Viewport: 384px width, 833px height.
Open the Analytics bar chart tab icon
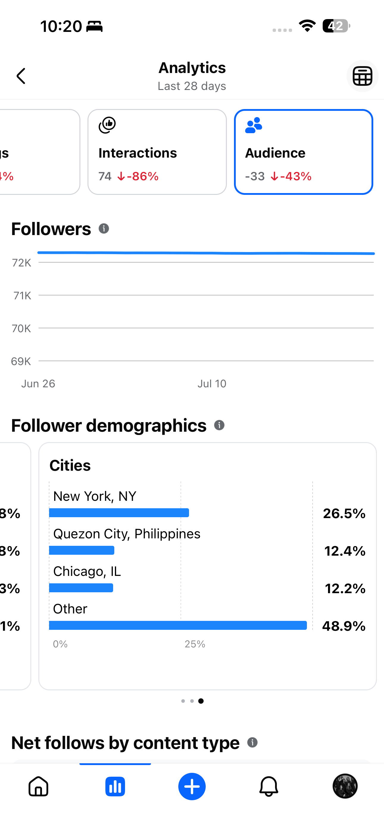tap(115, 786)
